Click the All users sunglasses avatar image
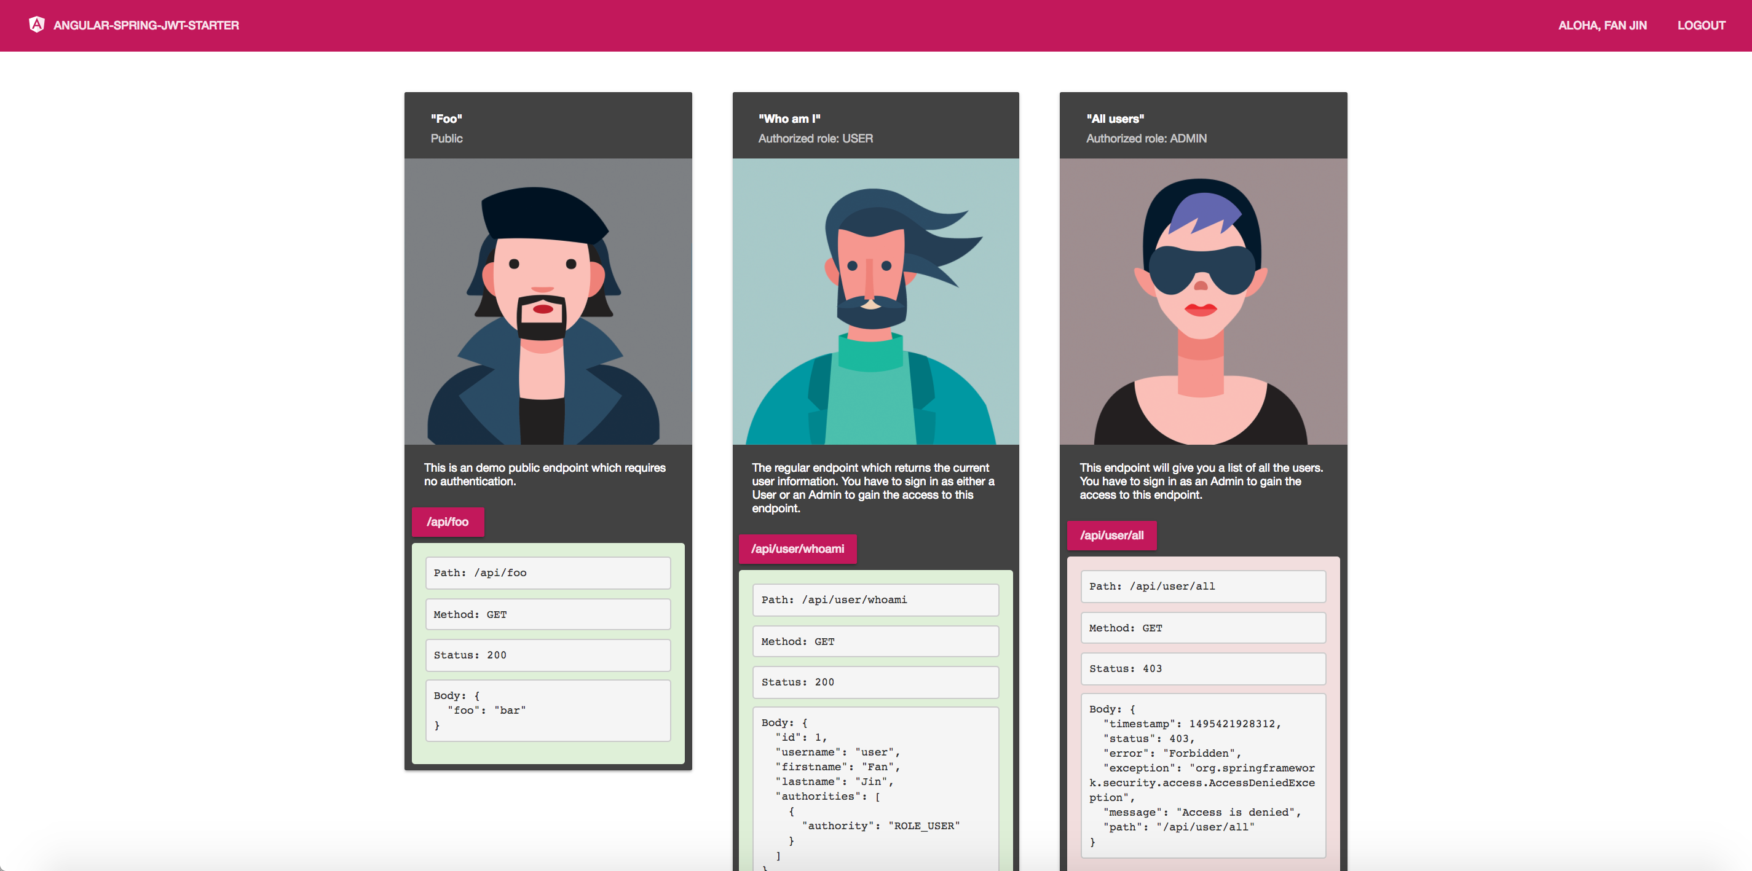Screen dimensions: 1752x871 pos(1202,302)
